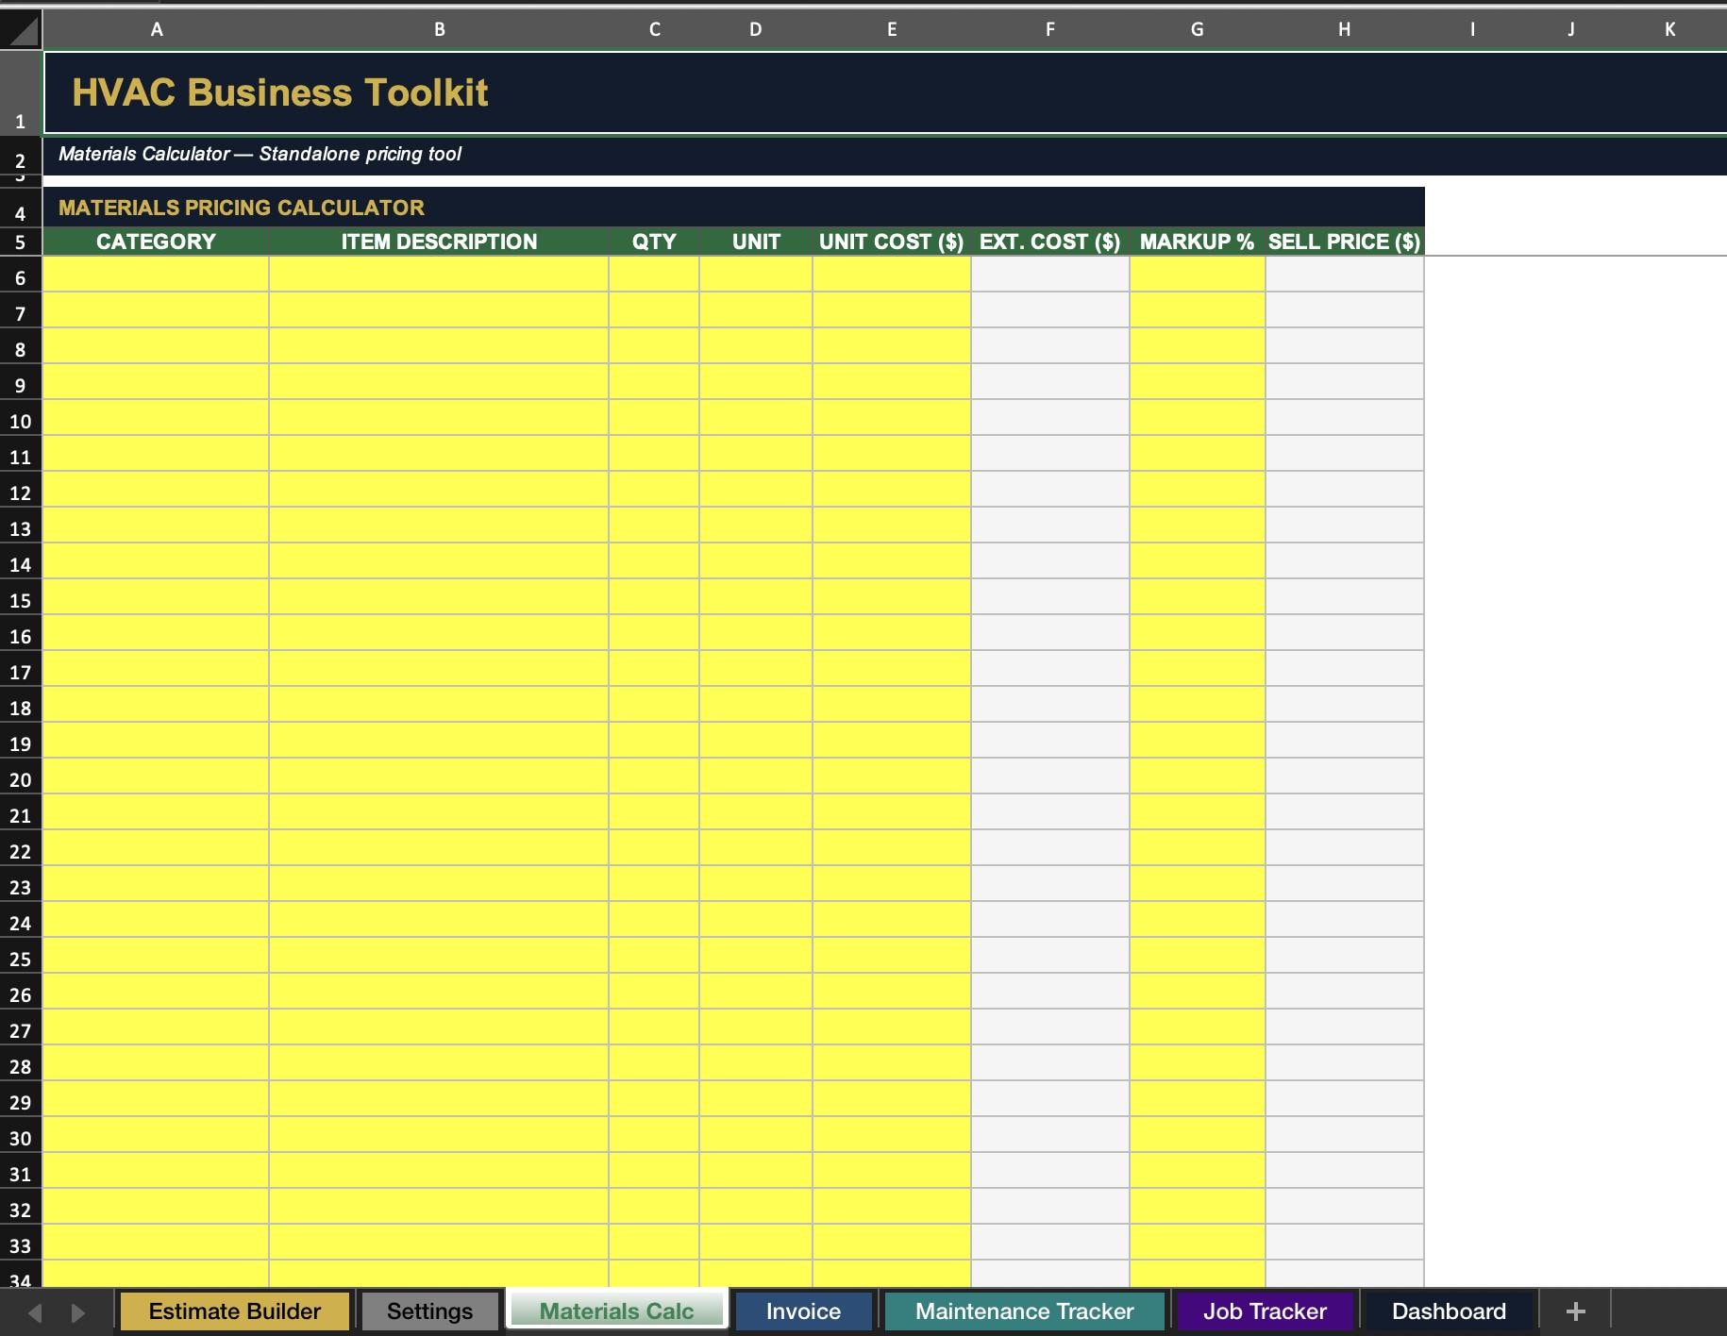Click the sell price cell in row 18

1344,705
